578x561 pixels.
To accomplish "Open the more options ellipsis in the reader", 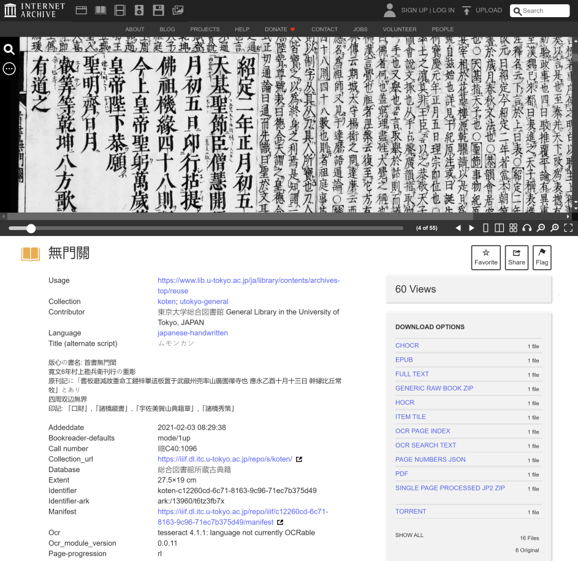I will pyautogui.click(x=9, y=69).
